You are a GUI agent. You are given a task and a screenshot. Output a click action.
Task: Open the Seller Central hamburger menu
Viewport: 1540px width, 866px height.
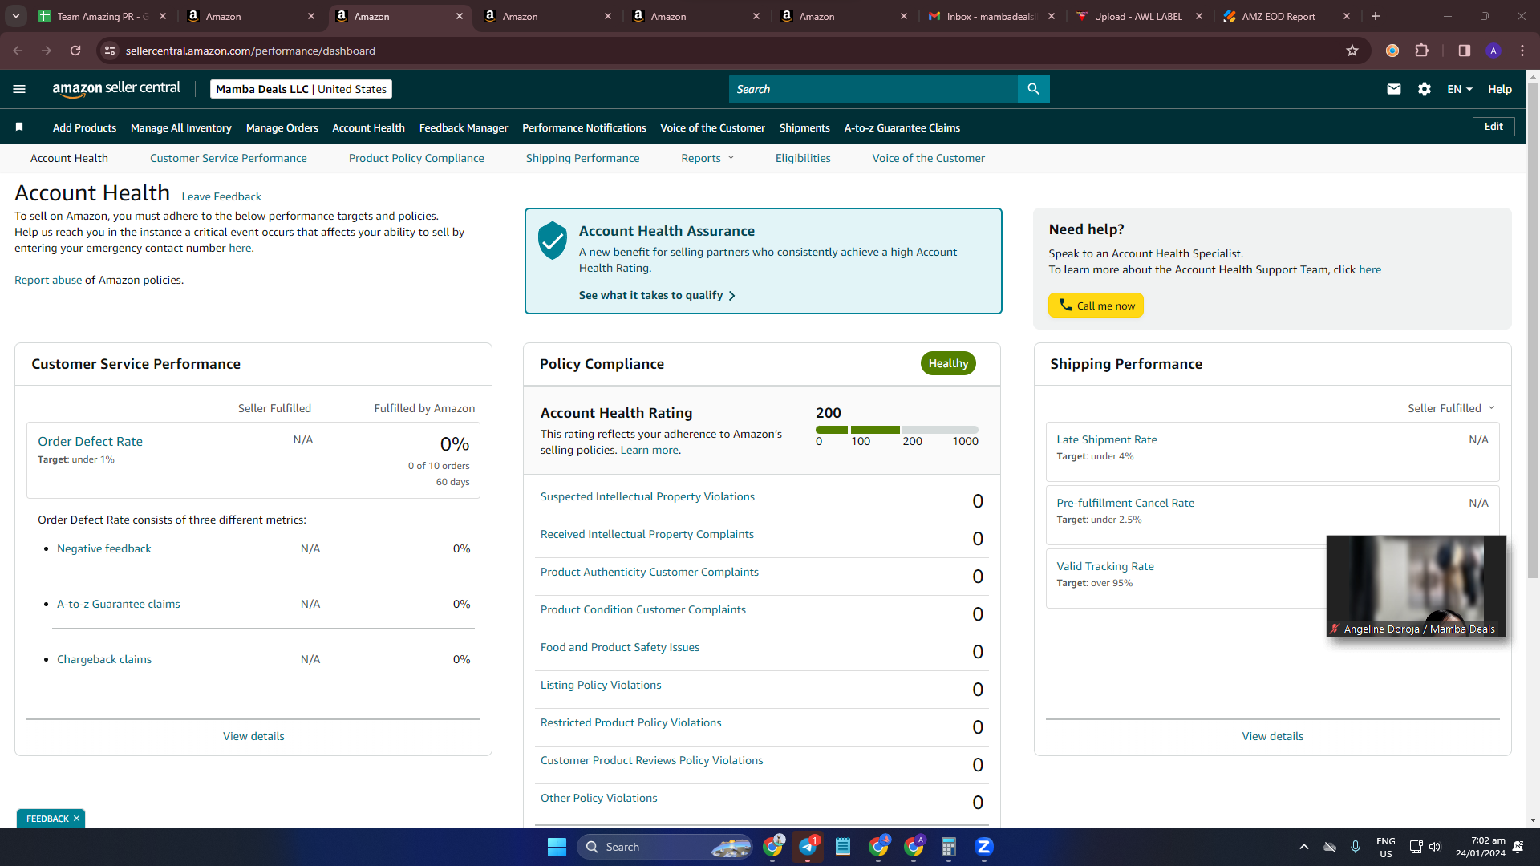[19, 89]
